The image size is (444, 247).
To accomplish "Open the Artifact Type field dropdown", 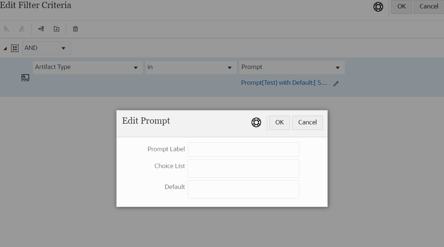I will pyautogui.click(x=135, y=68).
